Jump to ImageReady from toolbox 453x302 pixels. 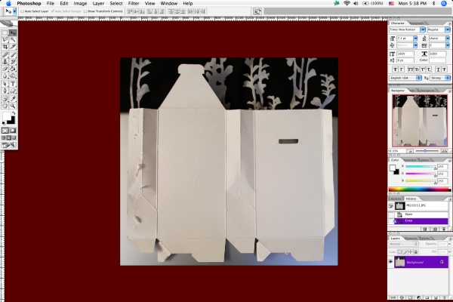[9, 145]
